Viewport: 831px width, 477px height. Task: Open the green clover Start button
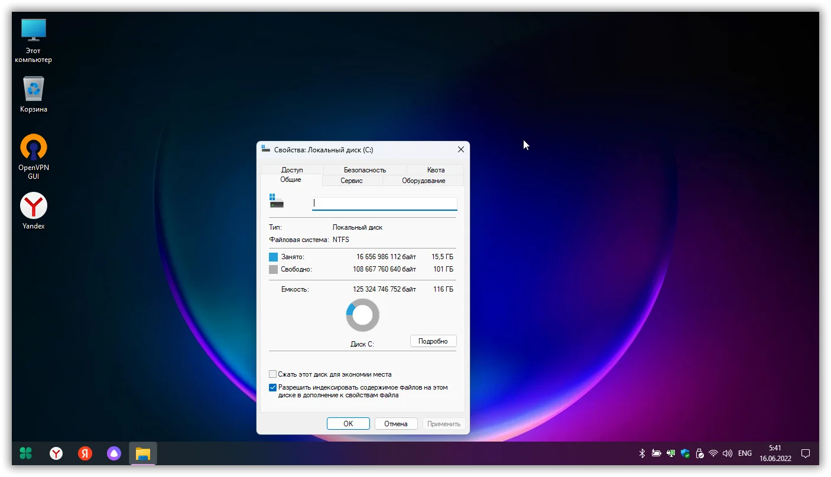[x=26, y=453]
